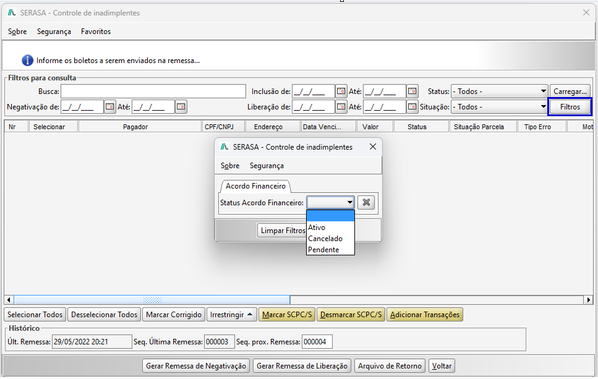This screenshot has height=379, width=598.
Task: Click the Tipo Erro column header
Action: [x=542, y=127]
